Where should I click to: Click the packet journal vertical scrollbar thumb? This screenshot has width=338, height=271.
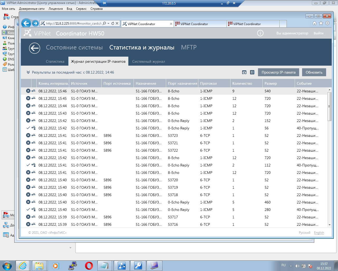[329, 106]
